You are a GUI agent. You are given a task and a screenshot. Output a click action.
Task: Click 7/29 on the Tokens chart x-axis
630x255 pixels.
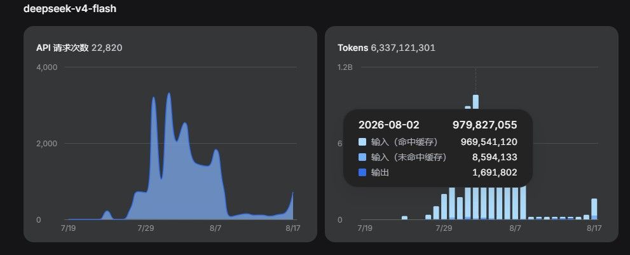tap(444, 228)
